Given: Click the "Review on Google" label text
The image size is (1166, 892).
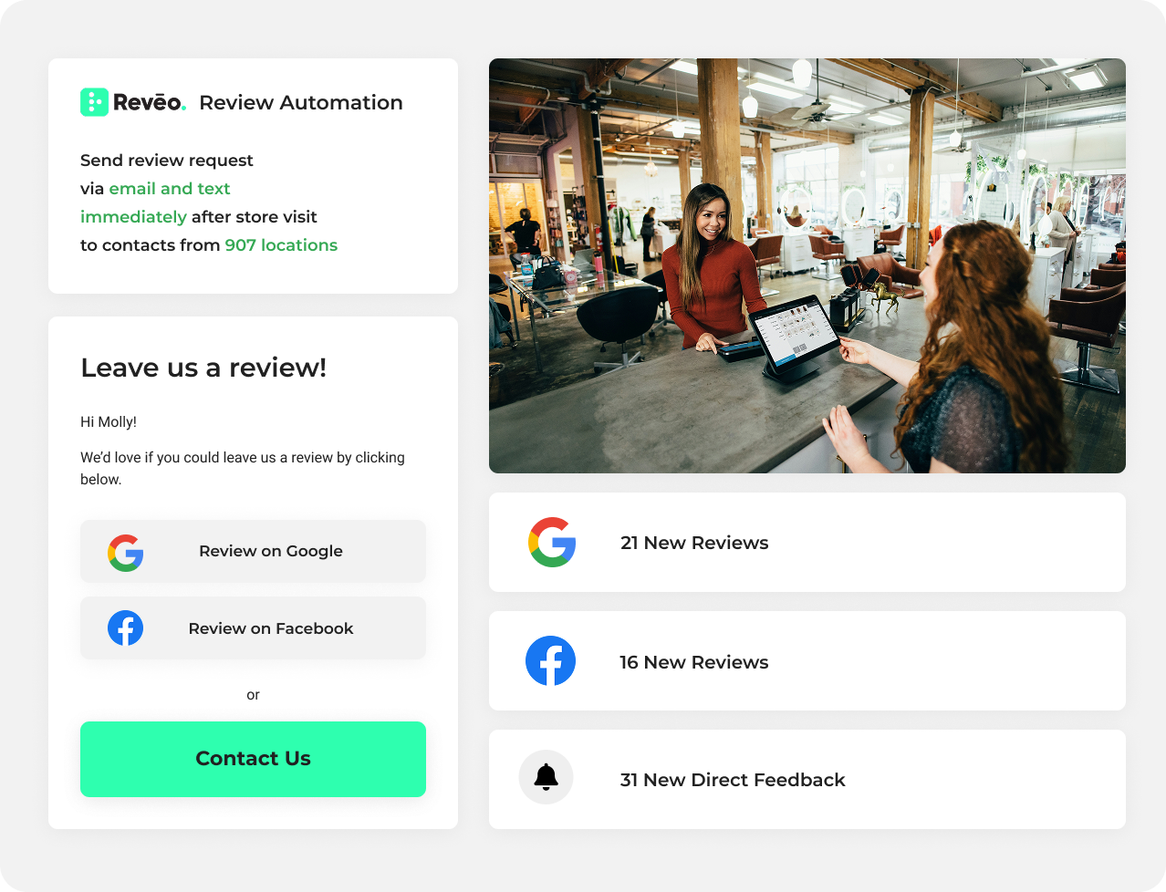Looking at the screenshot, I should 271,551.
